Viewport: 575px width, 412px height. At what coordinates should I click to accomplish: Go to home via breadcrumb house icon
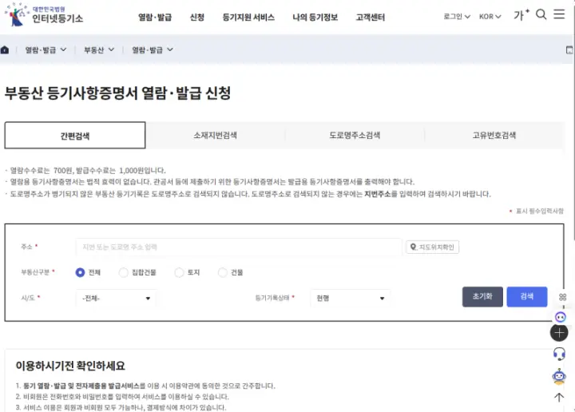(x=5, y=50)
